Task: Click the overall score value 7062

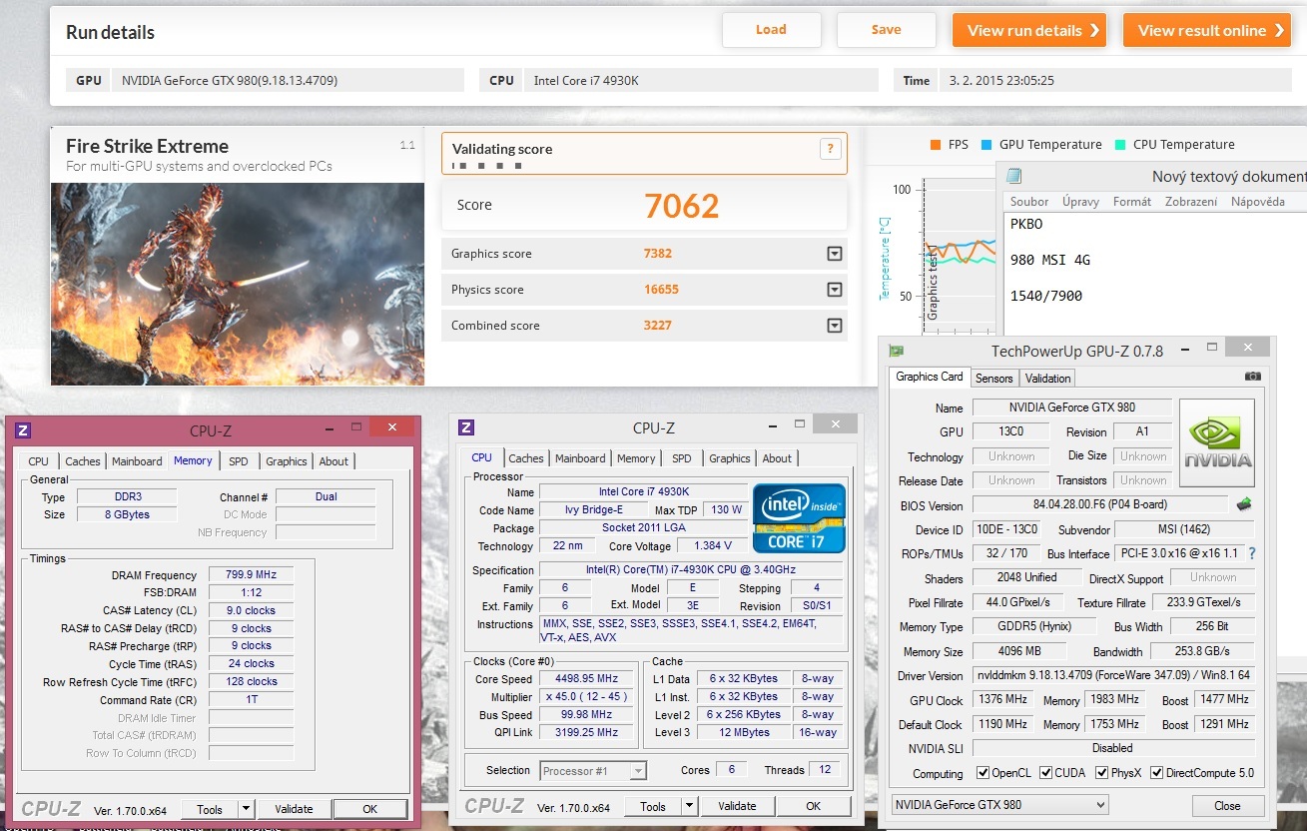Action: (682, 206)
